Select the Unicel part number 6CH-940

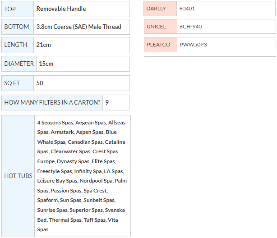click(x=190, y=27)
